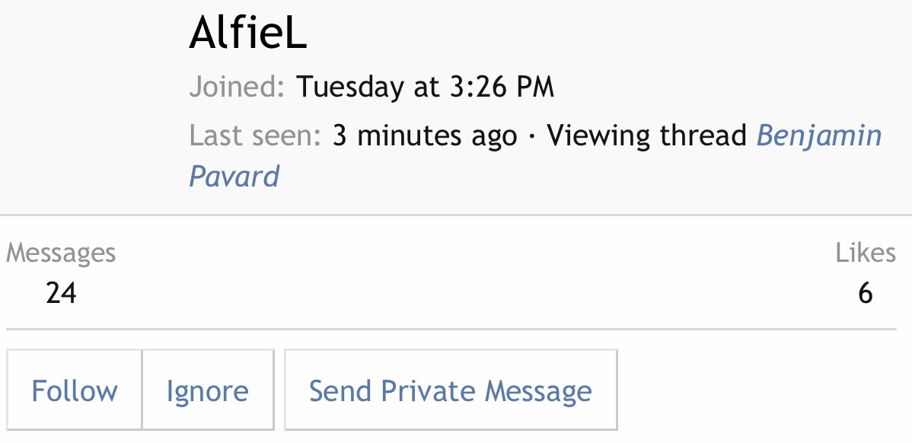This screenshot has height=443, width=912.
Task: Click the message count 24
Action: 61,293
